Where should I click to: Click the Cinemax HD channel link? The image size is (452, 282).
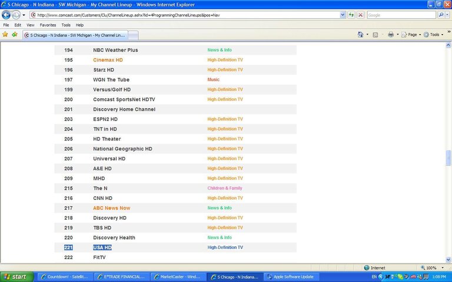coord(108,60)
